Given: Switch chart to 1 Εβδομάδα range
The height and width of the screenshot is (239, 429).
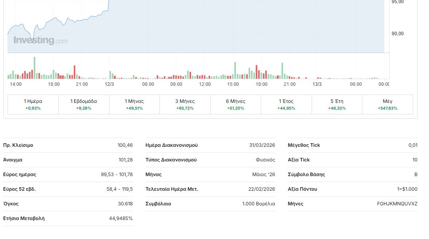Looking at the screenshot, I should pos(84,104).
